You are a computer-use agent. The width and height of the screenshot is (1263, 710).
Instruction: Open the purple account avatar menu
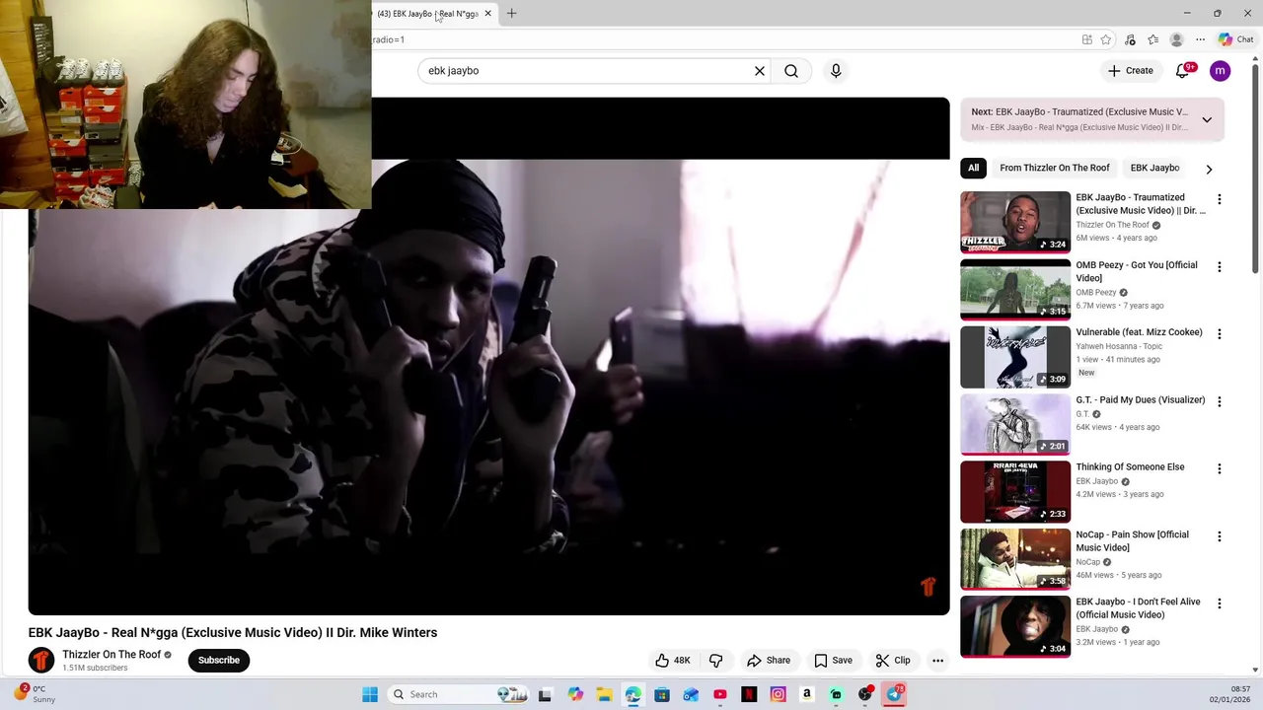(x=1220, y=71)
